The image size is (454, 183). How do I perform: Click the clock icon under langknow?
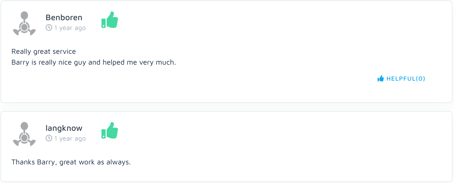point(49,138)
